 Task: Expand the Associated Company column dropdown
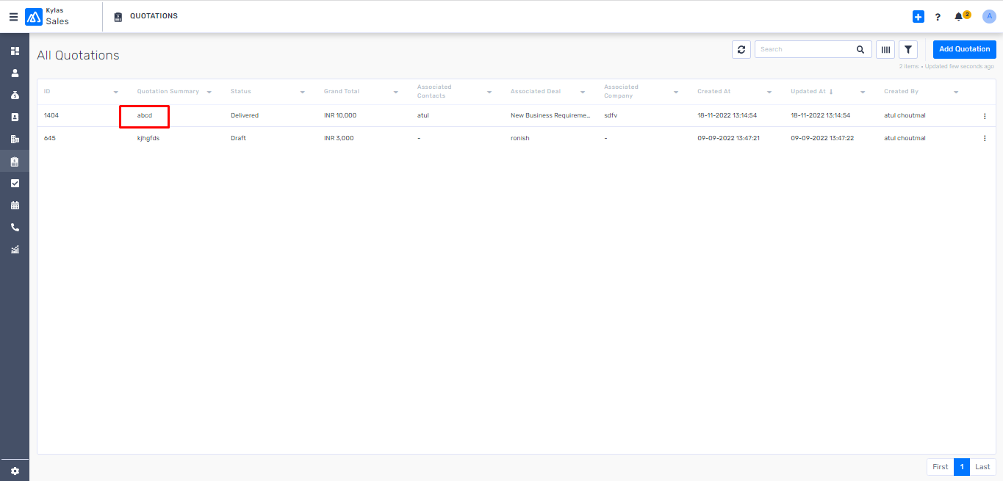676,92
